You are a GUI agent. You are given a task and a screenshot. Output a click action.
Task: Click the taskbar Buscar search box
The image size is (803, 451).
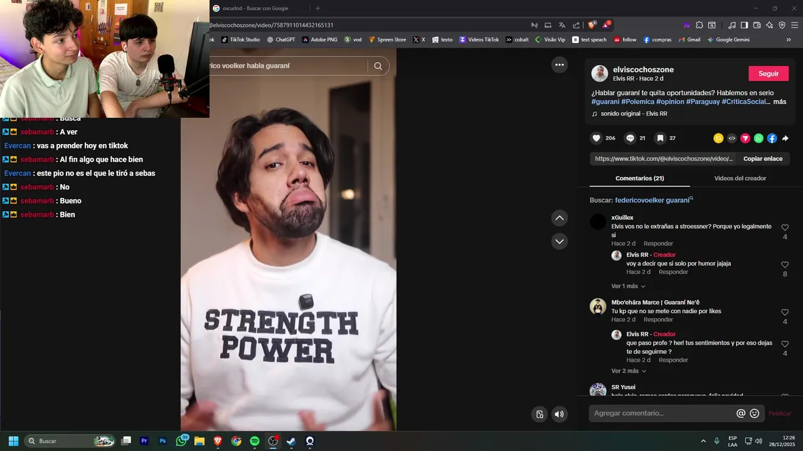pyautogui.click(x=70, y=441)
